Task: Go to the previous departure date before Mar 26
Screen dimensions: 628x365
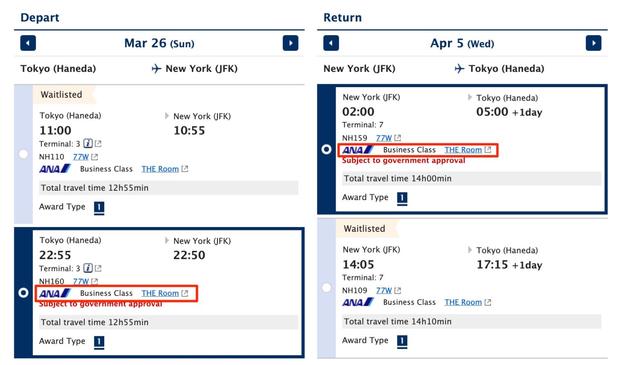Action: pyautogui.click(x=27, y=43)
